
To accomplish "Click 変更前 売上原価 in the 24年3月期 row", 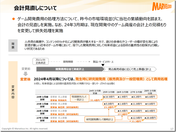I will (58, 97).
